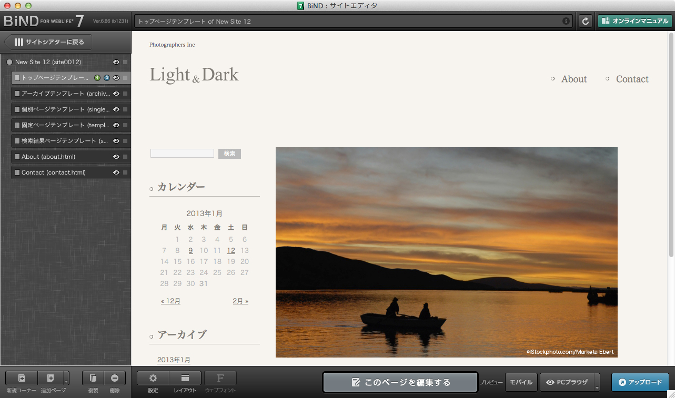675x398 pixels.
Task: Click the « 12月 previous month link
Action: [x=170, y=301]
